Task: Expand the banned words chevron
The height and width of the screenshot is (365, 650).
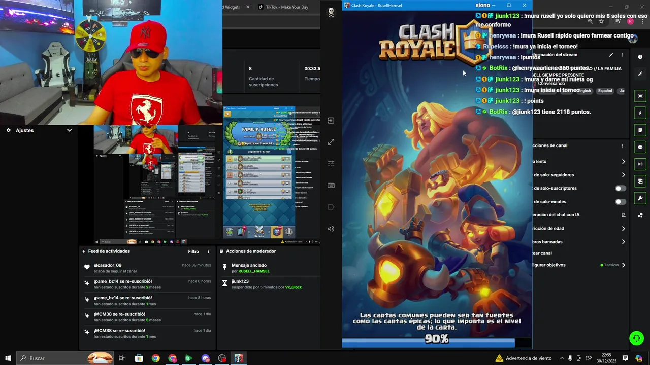Action: pyautogui.click(x=624, y=242)
